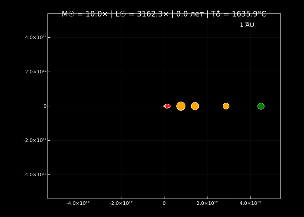The width and height of the screenshot is (304, 217).
Task: Click y-axis tick label 2.0×10¹²
Action: [36, 72]
